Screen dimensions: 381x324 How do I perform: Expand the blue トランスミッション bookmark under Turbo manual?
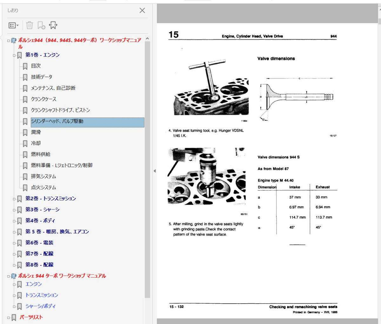(x=14, y=296)
